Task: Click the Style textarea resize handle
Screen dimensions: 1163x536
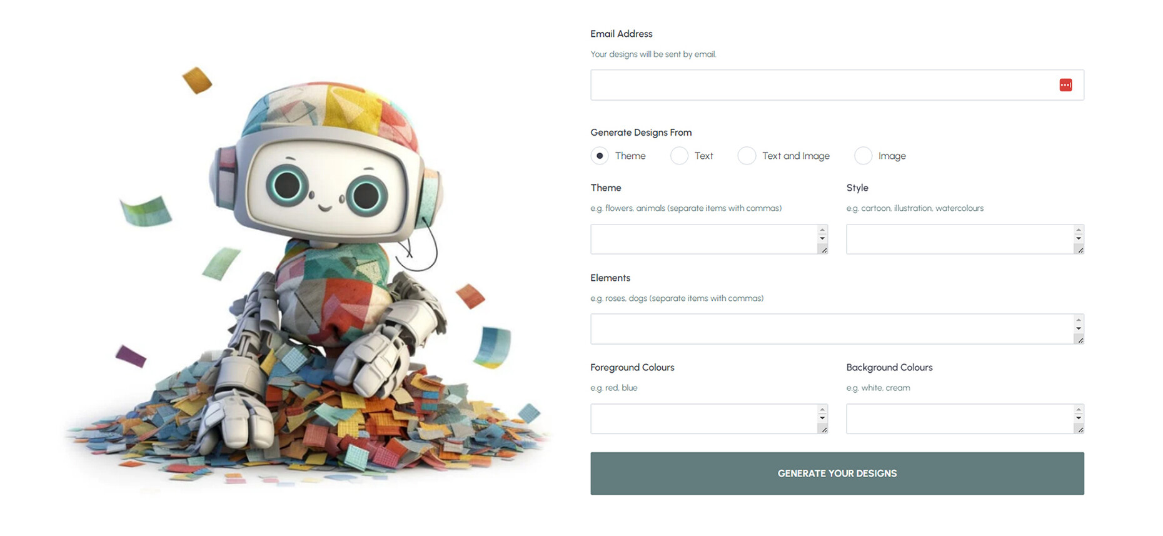Action: point(1080,250)
